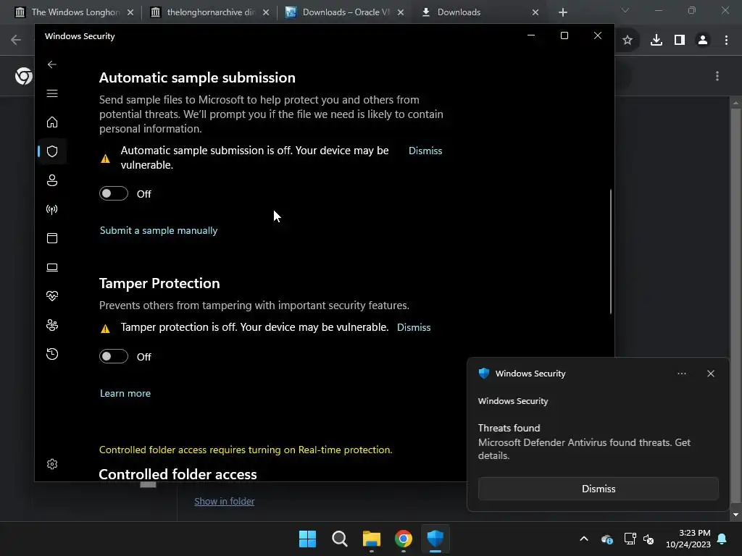This screenshot has height=556, width=742.
Task: Open the Windows Start menu
Action: click(307, 539)
